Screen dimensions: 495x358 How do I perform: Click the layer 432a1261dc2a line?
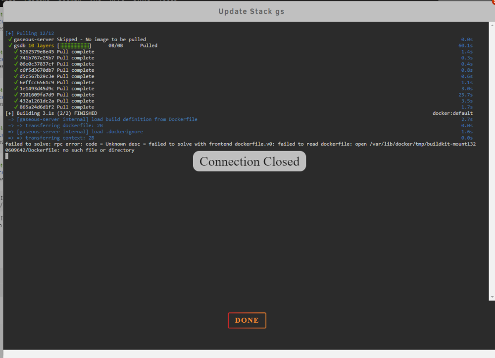coord(54,101)
